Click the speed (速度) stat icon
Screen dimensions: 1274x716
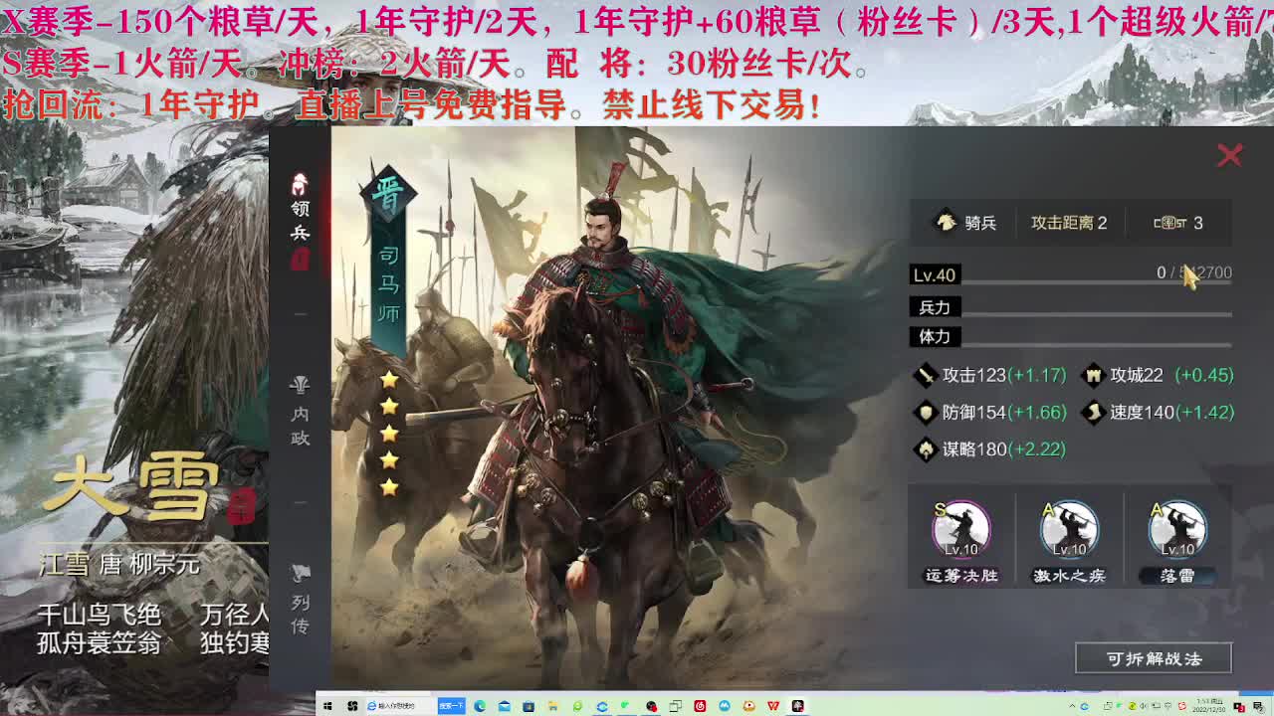(1092, 413)
